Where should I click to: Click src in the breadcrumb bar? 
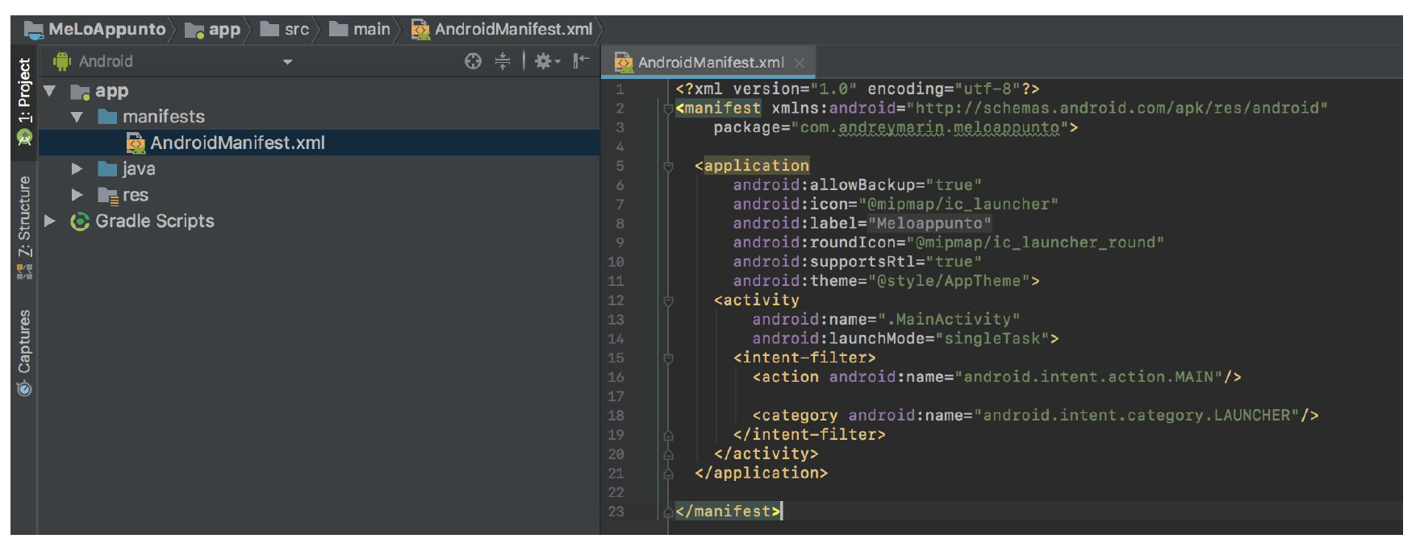297,30
